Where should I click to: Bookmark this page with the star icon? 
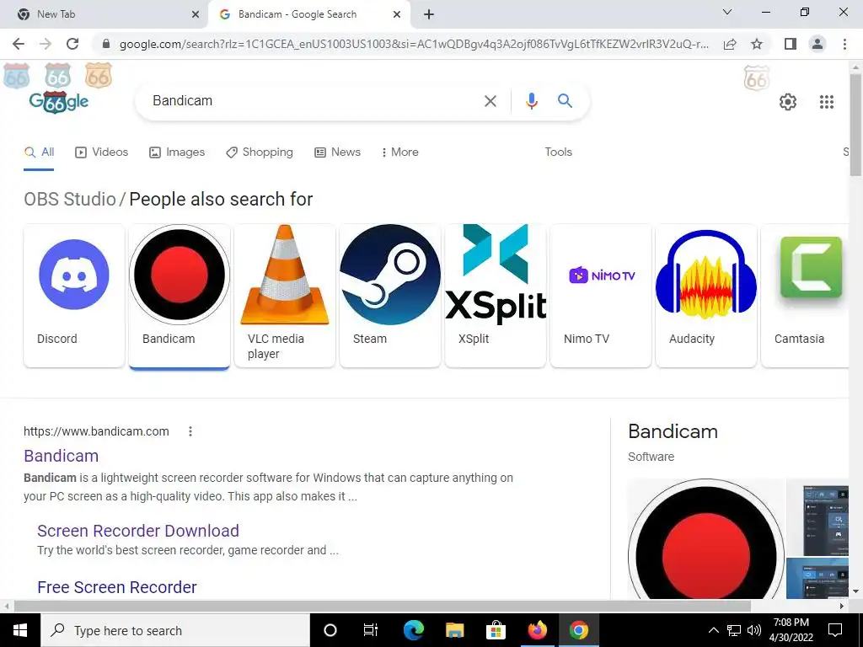coord(757,44)
